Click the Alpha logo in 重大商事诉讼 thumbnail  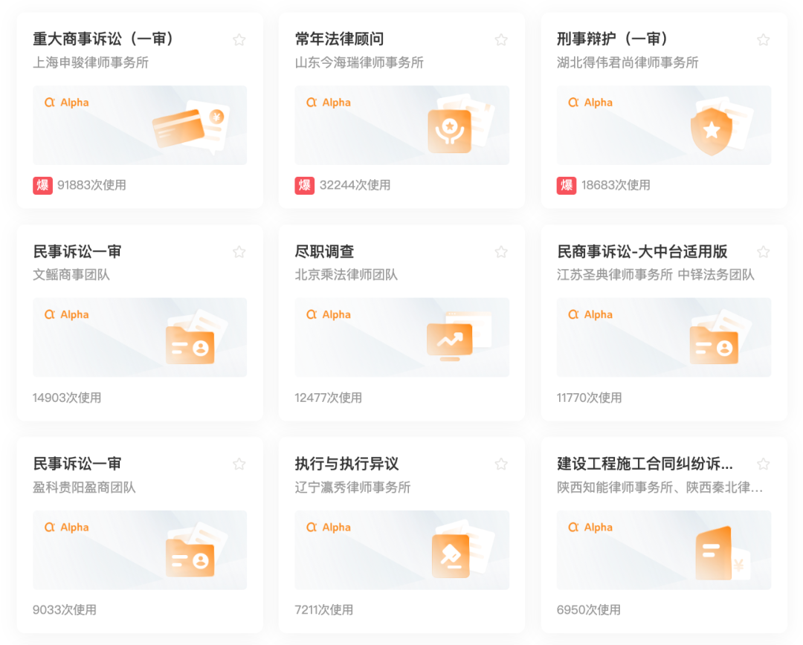[x=67, y=103]
